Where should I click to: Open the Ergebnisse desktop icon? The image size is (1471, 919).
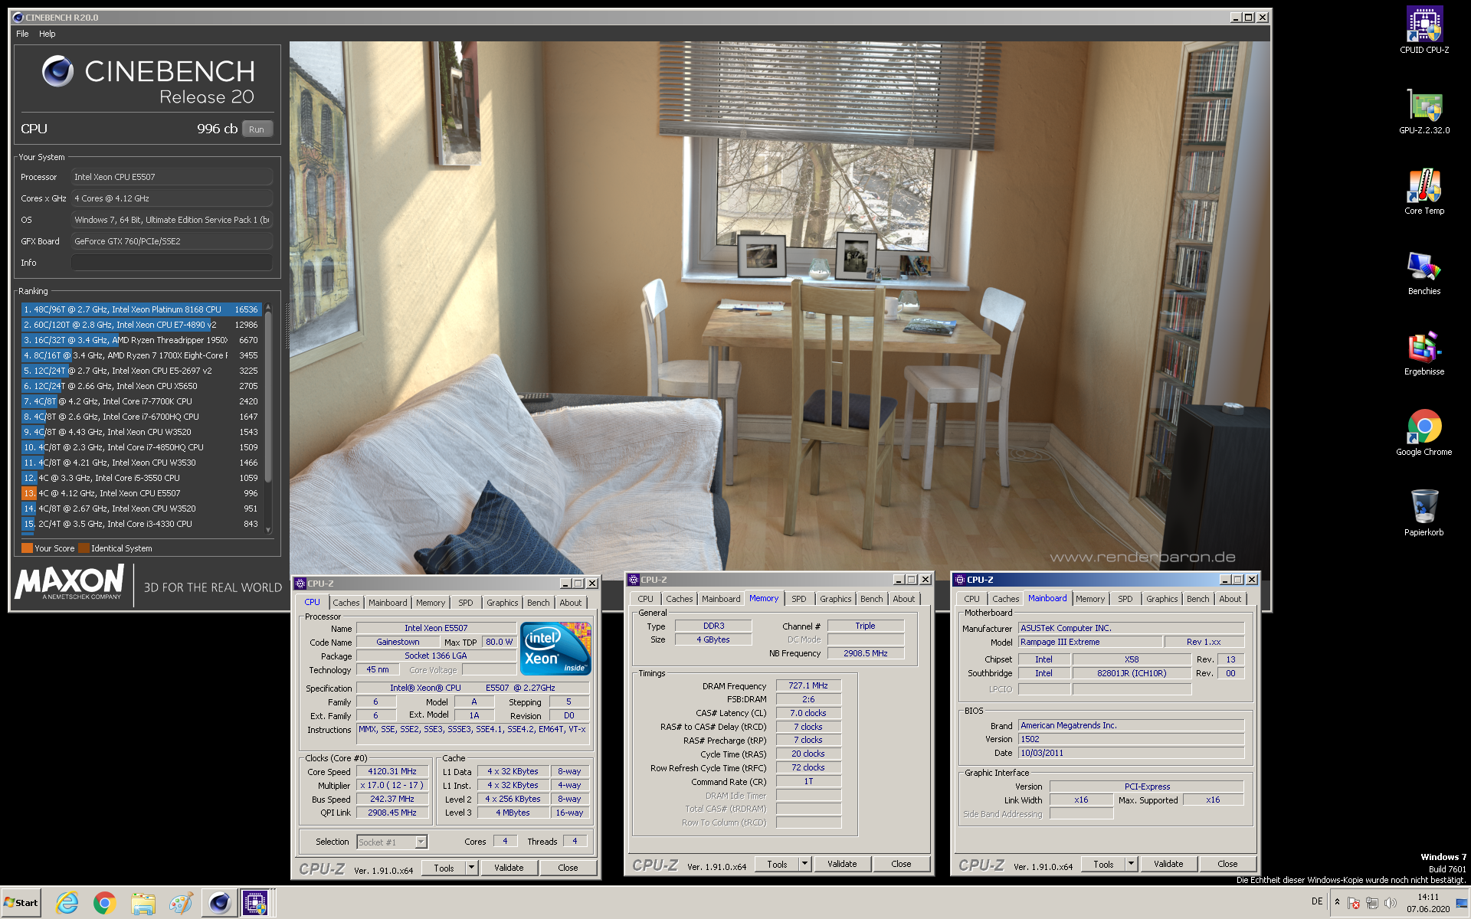(1423, 352)
